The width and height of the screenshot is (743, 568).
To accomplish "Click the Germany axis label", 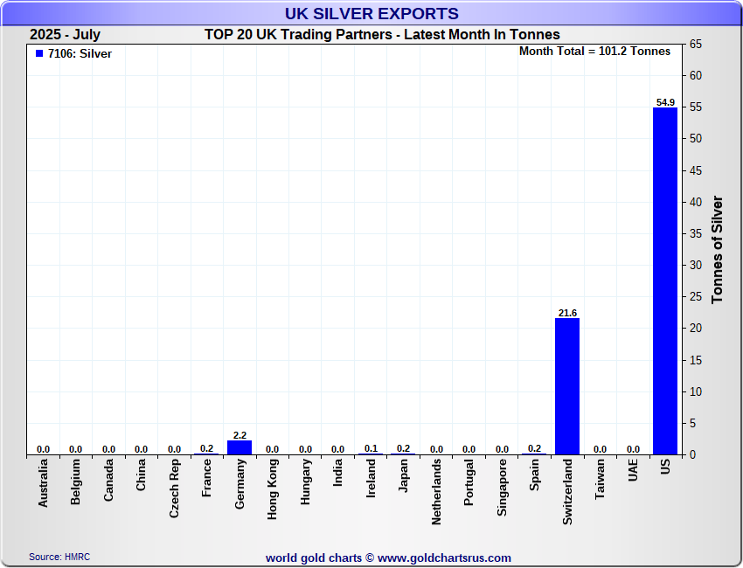I will click(x=240, y=484).
